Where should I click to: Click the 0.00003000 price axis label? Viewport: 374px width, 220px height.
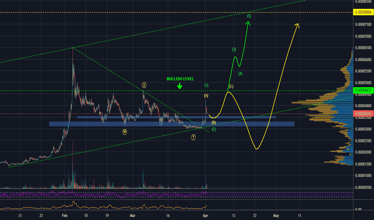click(x=363, y=129)
